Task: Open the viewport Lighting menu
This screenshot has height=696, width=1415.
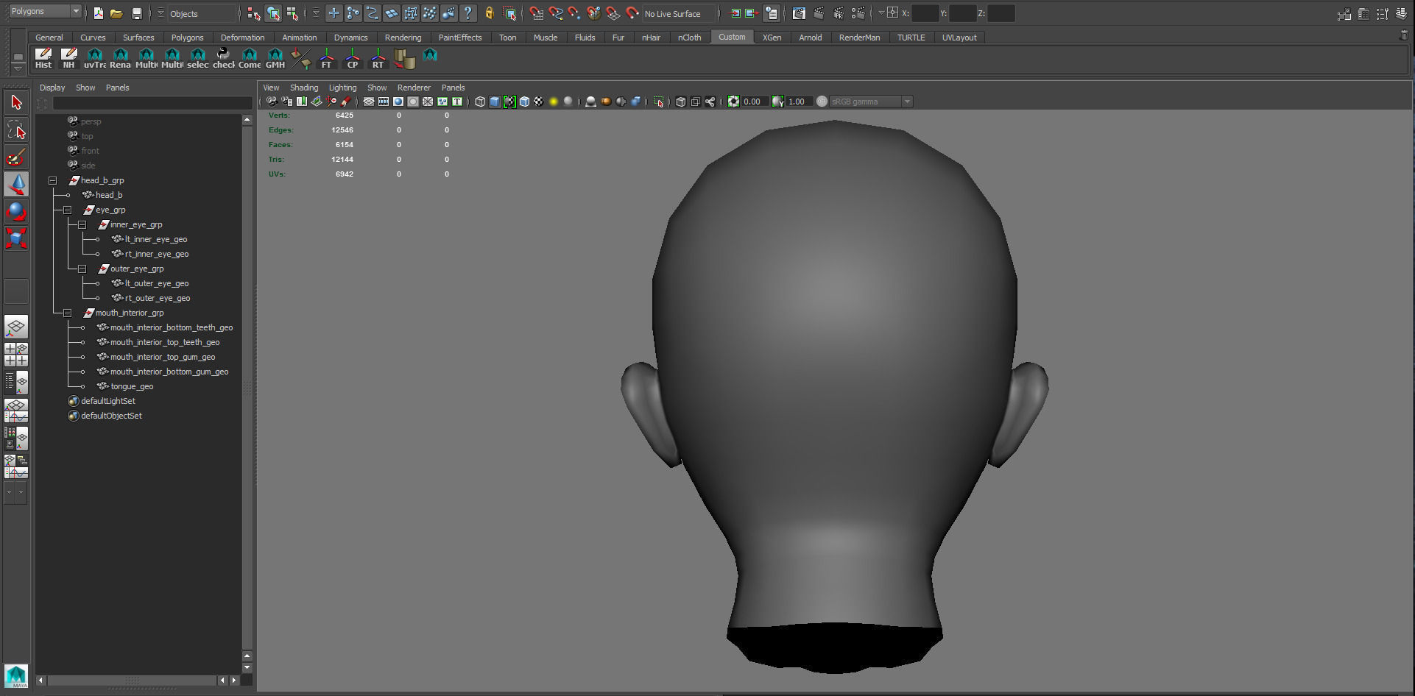Action: [x=342, y=88]
